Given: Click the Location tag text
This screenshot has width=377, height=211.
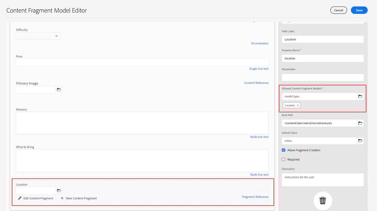Looking at the screenshot, I should pyautogui.click(x=290, y=105).
